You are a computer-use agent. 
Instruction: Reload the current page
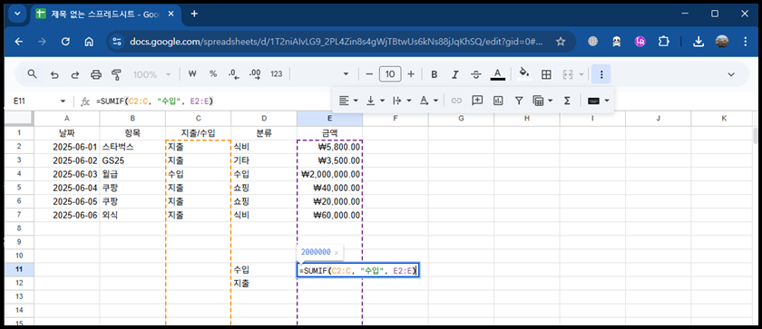click(65, 42)
